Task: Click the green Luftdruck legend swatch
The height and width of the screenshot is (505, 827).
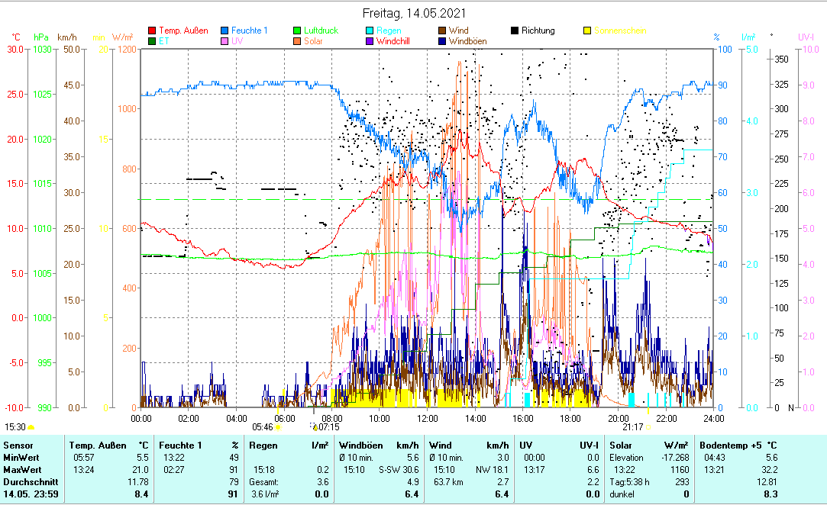Action: tap(297, 31)
